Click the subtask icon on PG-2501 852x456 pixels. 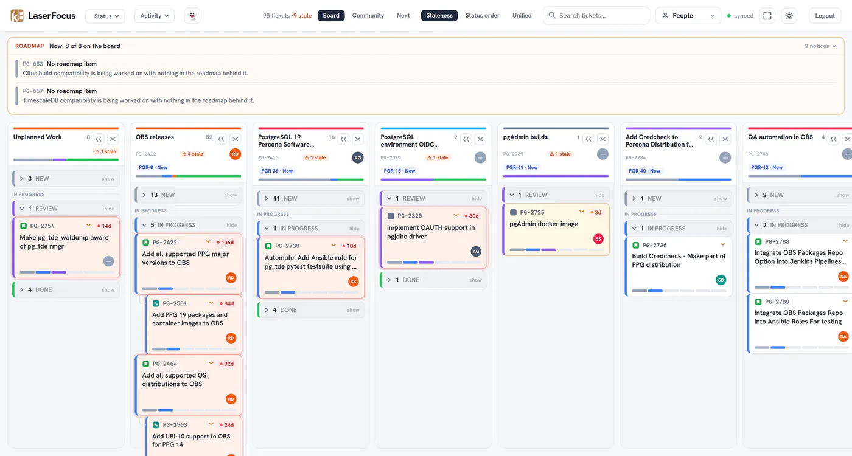[156, 303]
